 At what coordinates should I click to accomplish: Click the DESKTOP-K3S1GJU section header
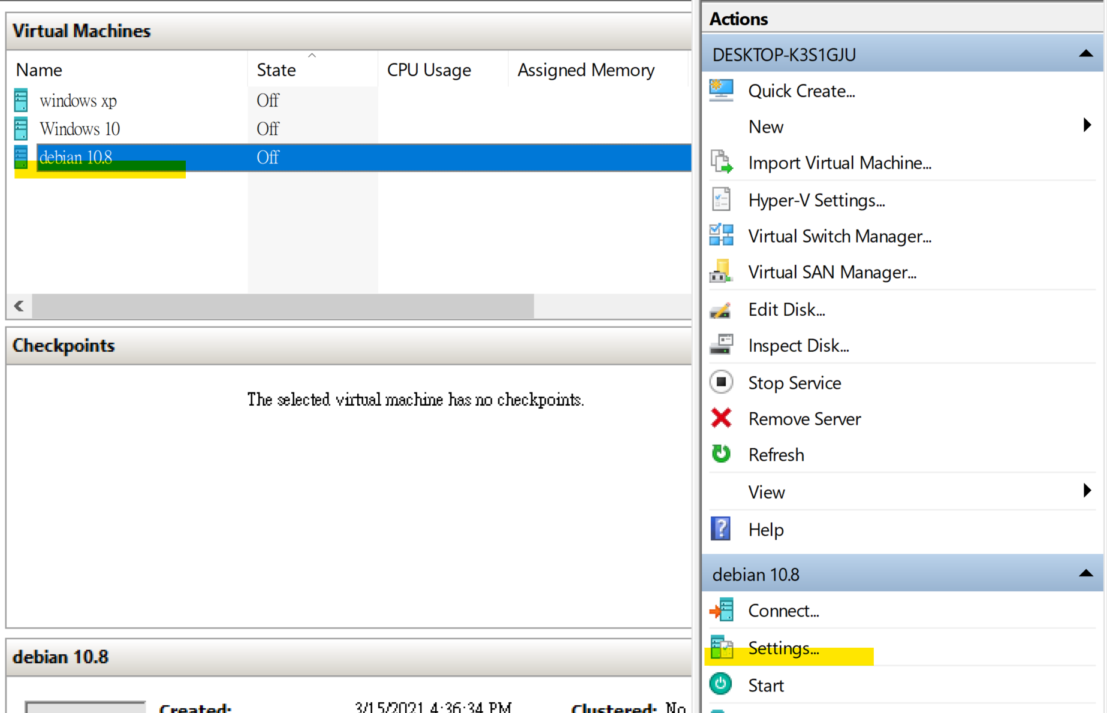pos(902,54)
